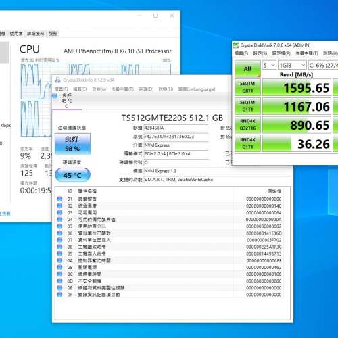Open CrystalDiskInfo Language menu
Screen dimensions: 338x338
click(197, 89)
